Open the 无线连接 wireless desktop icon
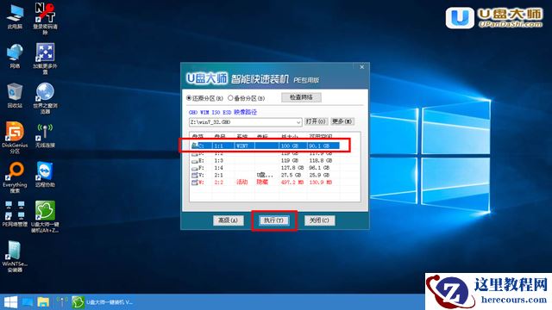552x310 pixels. tap(45, 135)
